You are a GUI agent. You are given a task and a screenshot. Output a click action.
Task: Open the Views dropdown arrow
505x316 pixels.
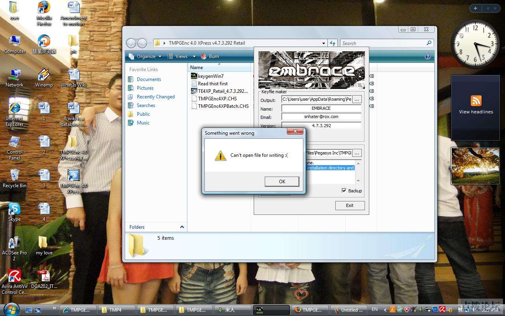pos(194,56)
